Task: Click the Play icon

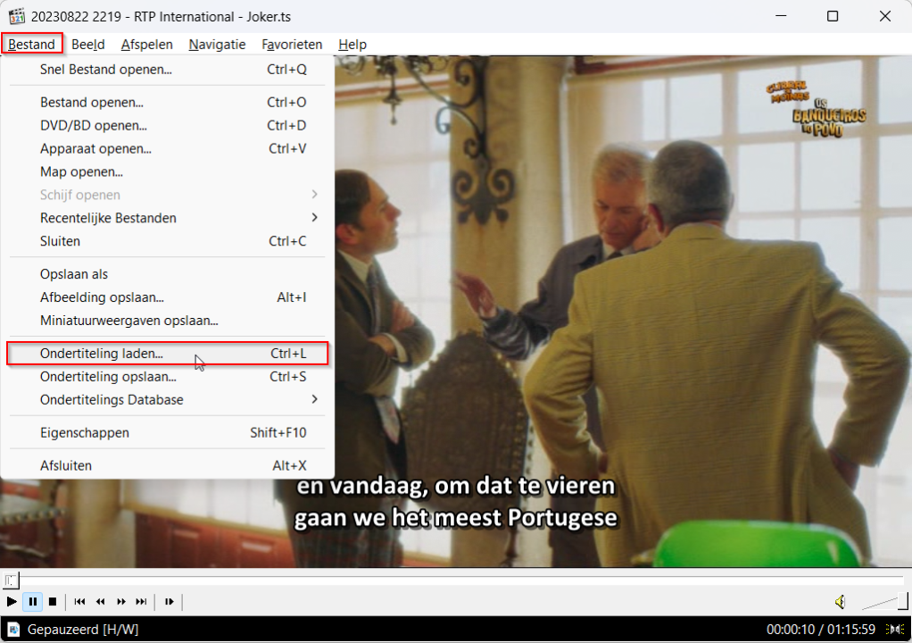Action: (x=12, y=602)
